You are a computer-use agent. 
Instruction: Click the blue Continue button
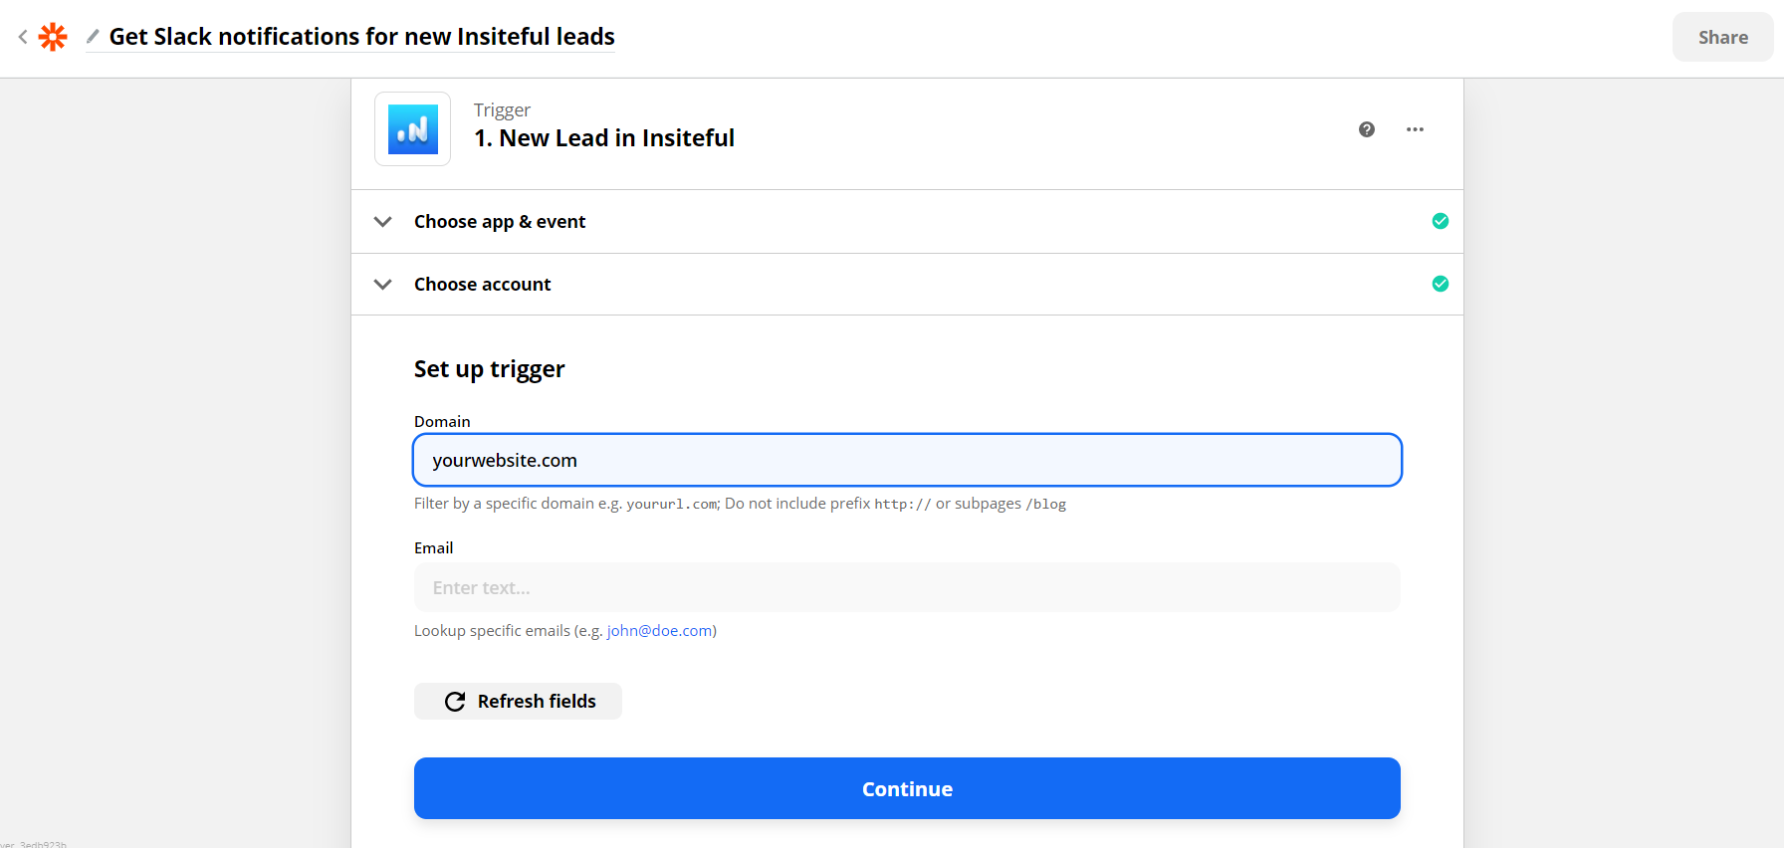[907, 788]
